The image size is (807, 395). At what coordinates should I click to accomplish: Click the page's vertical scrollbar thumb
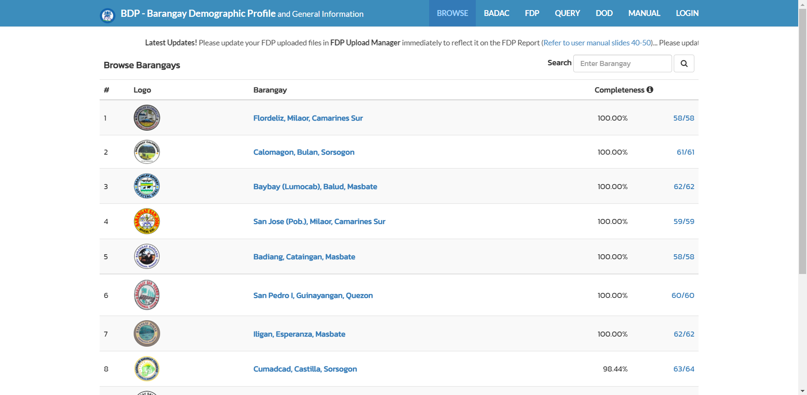pyautogui.click(x=802, y=141)
